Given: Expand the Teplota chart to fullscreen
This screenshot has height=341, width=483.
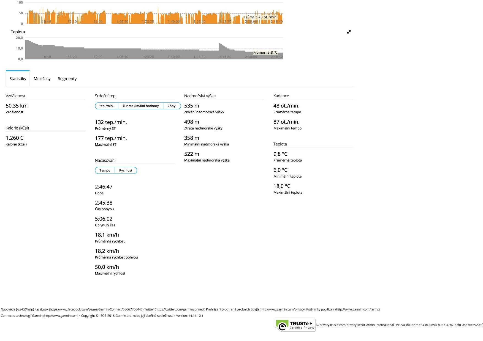Looking at the screenshot, I should click(x=349, y=32).
